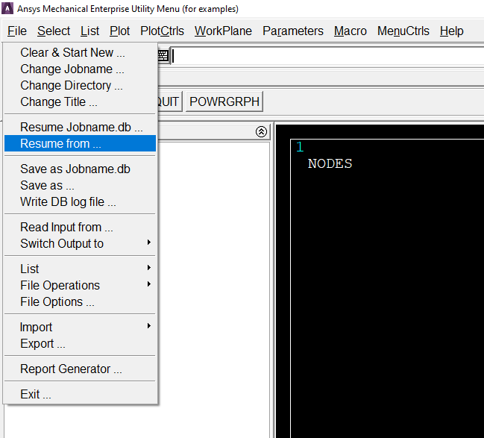
Task: Open the Plot menu
Action: pyautogui.click(x=120, y=31)
